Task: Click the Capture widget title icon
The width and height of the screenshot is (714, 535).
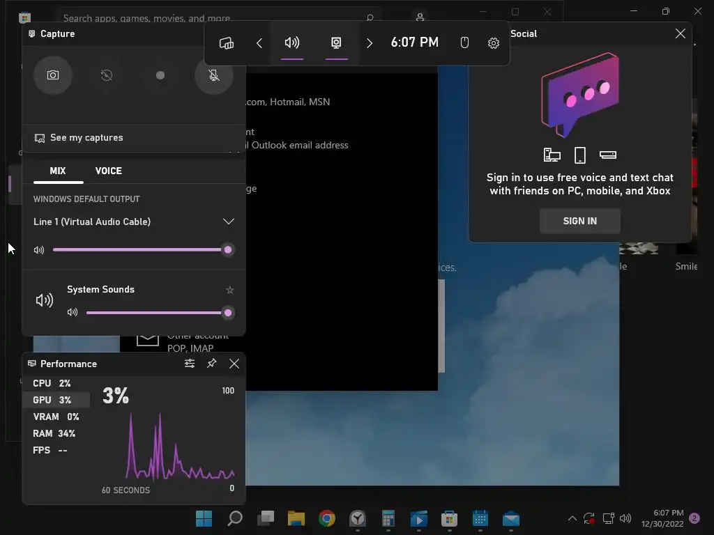Action: [x=31, y=33]
